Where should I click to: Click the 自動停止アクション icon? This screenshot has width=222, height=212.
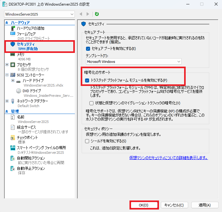(13, 168)
